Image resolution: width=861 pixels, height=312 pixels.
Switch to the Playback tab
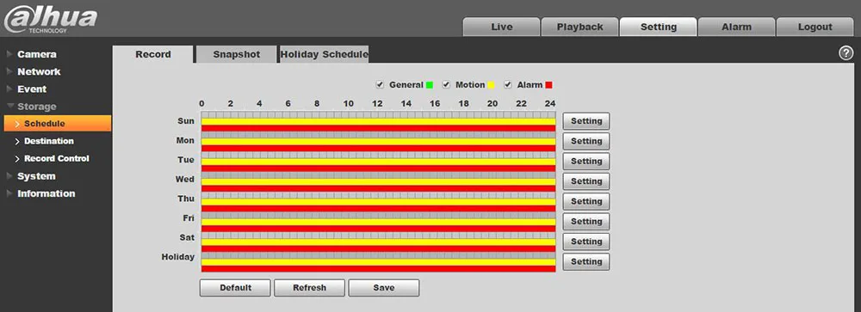pyautogui.click(x=579, y=27)
